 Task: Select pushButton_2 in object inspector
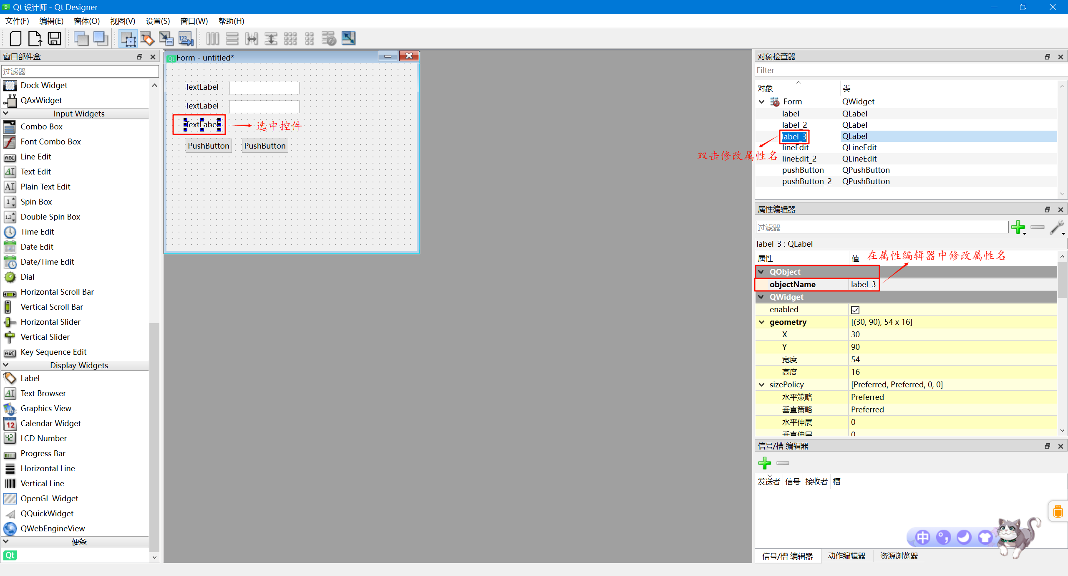pos(806,182)
